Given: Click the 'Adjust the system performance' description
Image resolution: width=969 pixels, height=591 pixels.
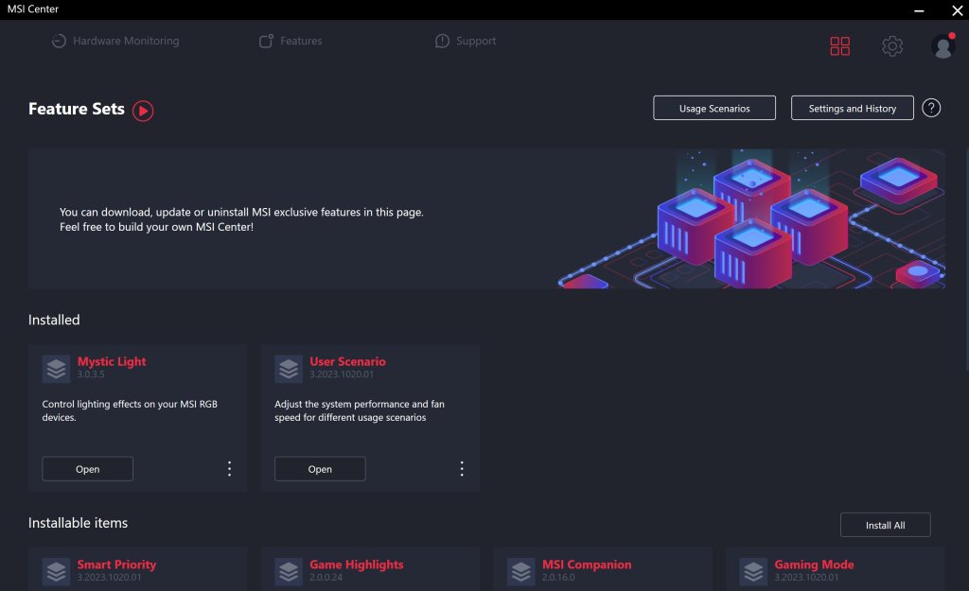Looking at the screenshot, I should (360, 410).
